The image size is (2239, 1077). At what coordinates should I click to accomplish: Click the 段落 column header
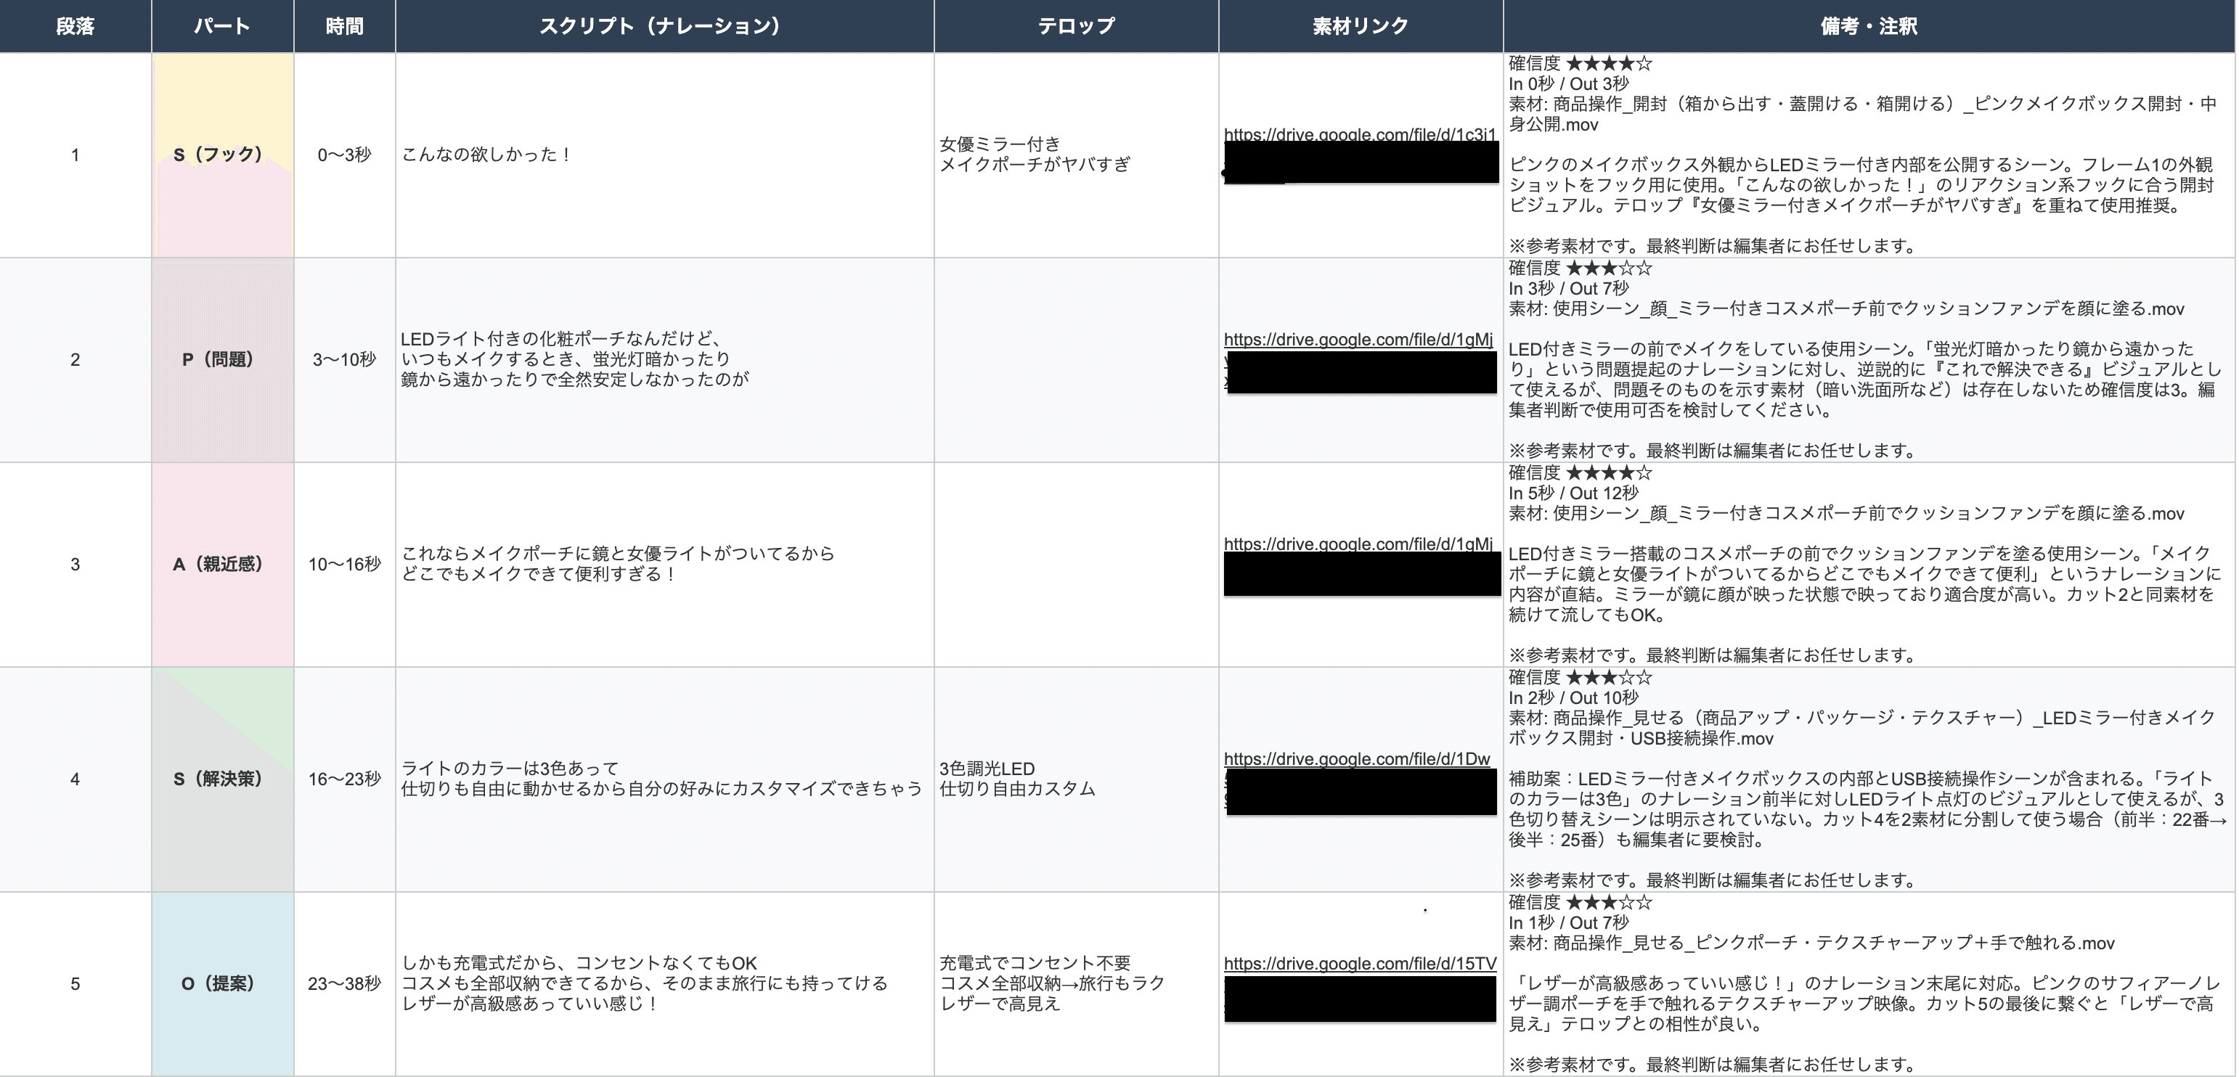tap(76, 26)
